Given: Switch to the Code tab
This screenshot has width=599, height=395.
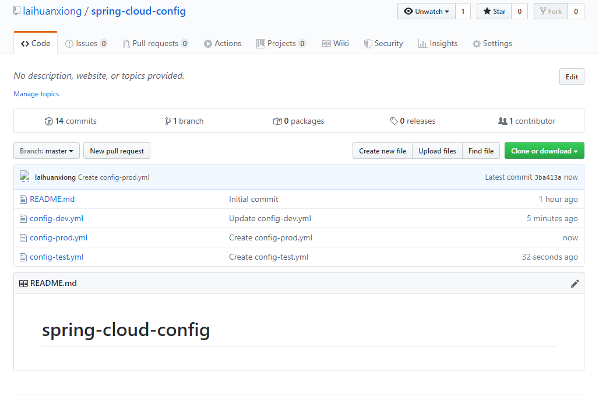Looking at the screenshot, I should click(x=36, y=43).
